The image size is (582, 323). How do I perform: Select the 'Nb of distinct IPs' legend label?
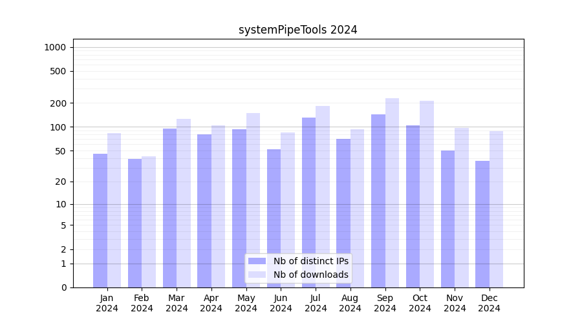pyautogui.click(x=310, y=261)
